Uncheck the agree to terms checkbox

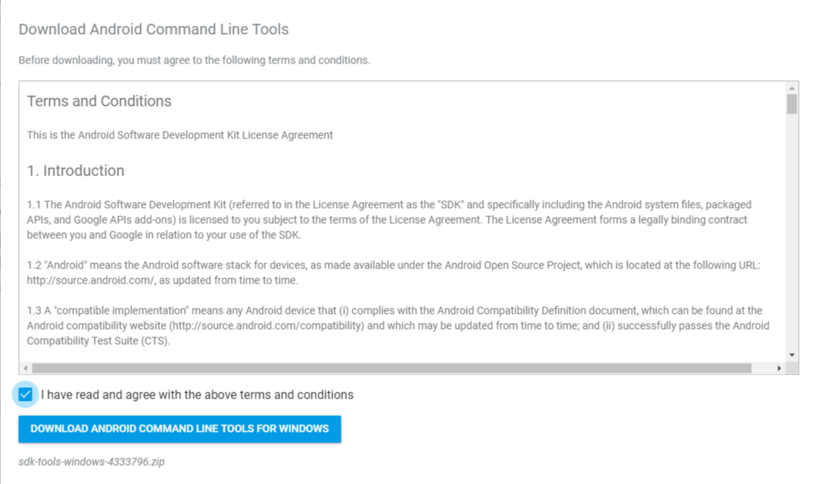[x=26, y=395]
